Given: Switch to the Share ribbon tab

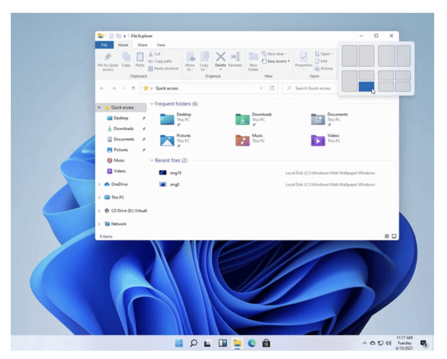Looking at the screenshot, I should coord(142,45).
